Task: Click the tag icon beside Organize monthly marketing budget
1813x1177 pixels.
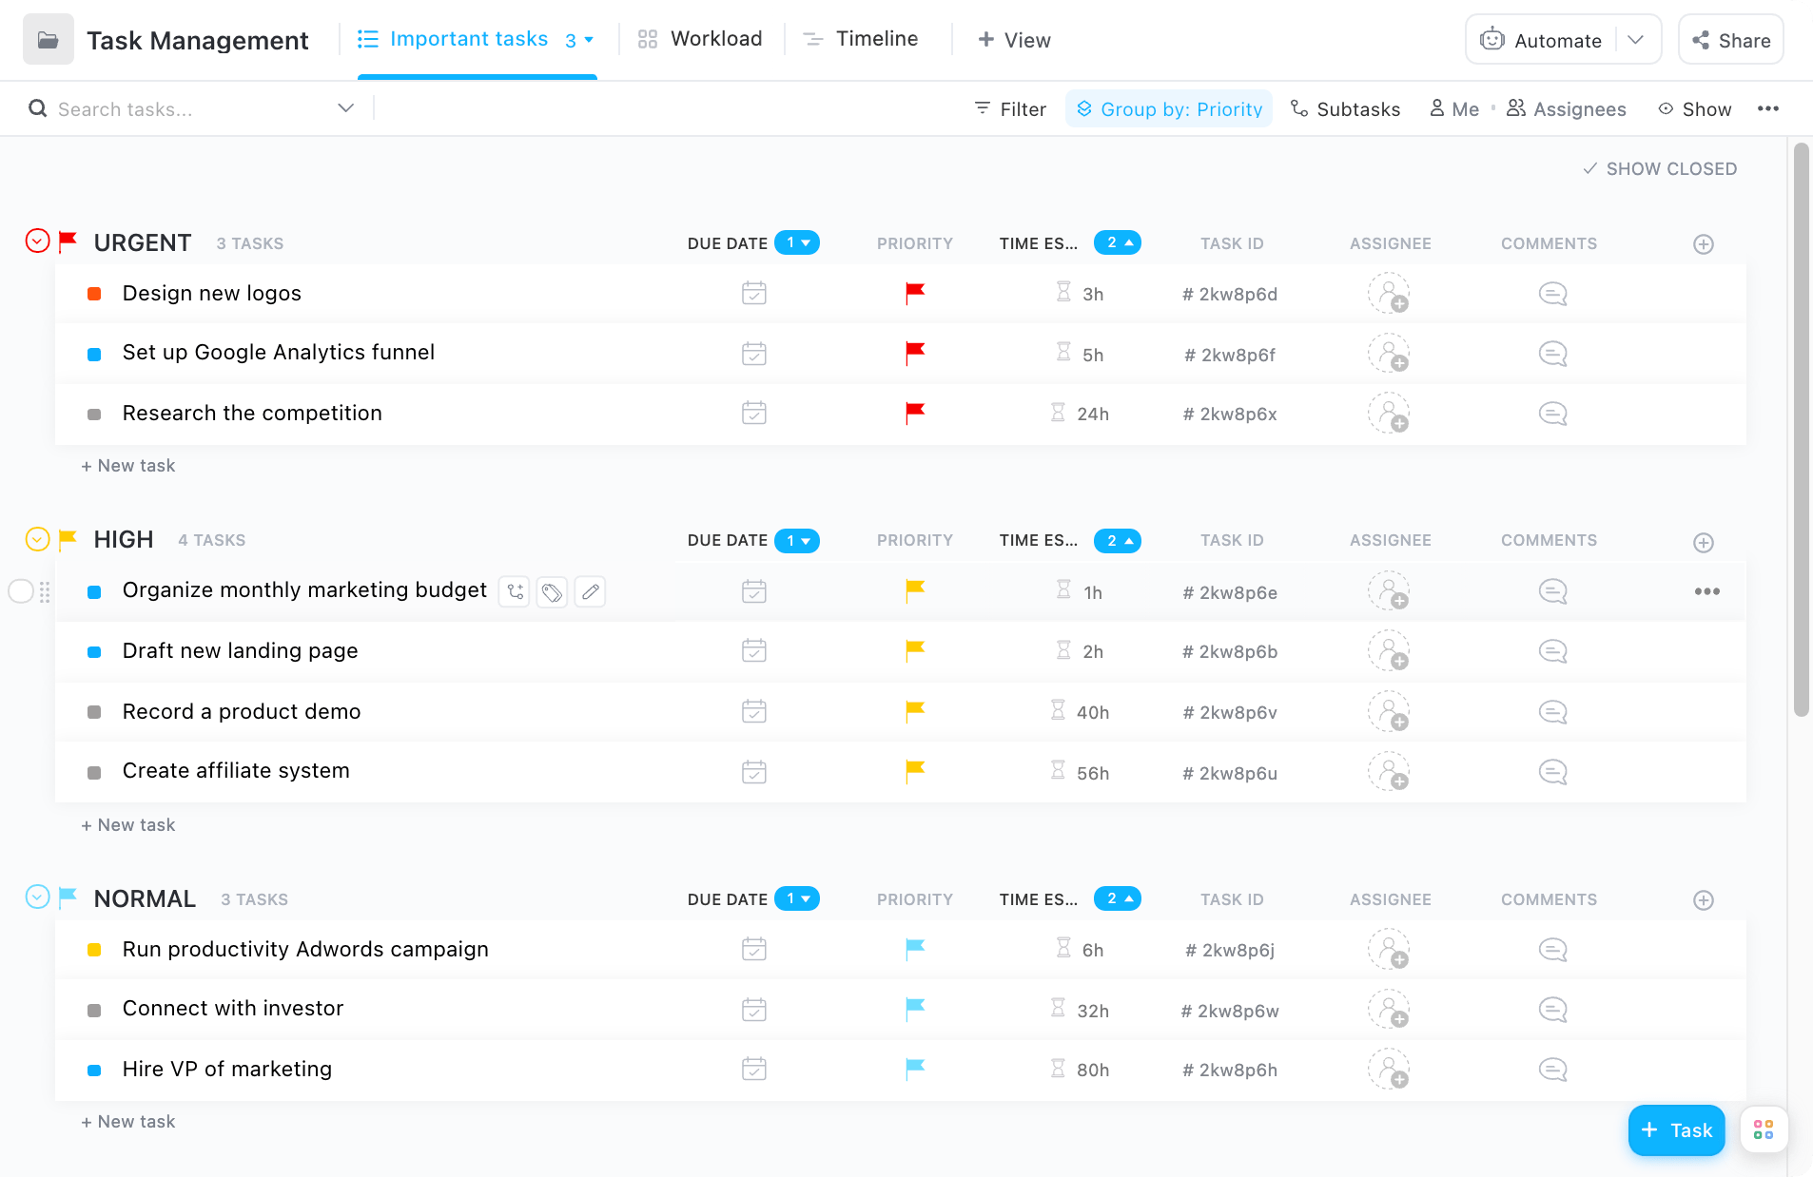Action: click(552, 592)
